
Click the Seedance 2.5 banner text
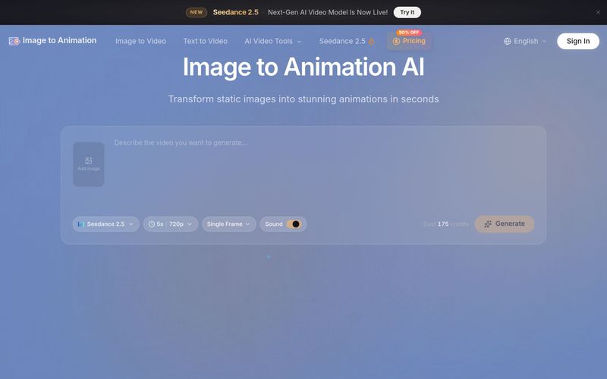coord(235,12)
